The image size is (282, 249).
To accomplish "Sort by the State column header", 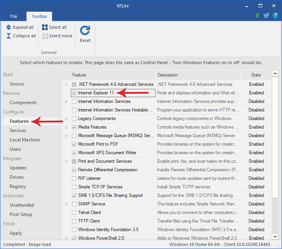I will [x=256, y=75].
